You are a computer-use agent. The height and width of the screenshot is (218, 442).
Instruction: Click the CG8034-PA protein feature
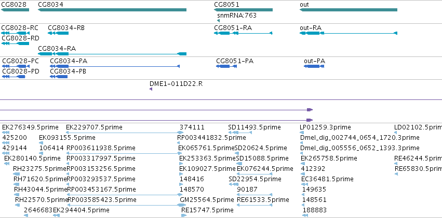115,66
